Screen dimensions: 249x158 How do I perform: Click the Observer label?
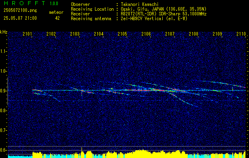80,4
